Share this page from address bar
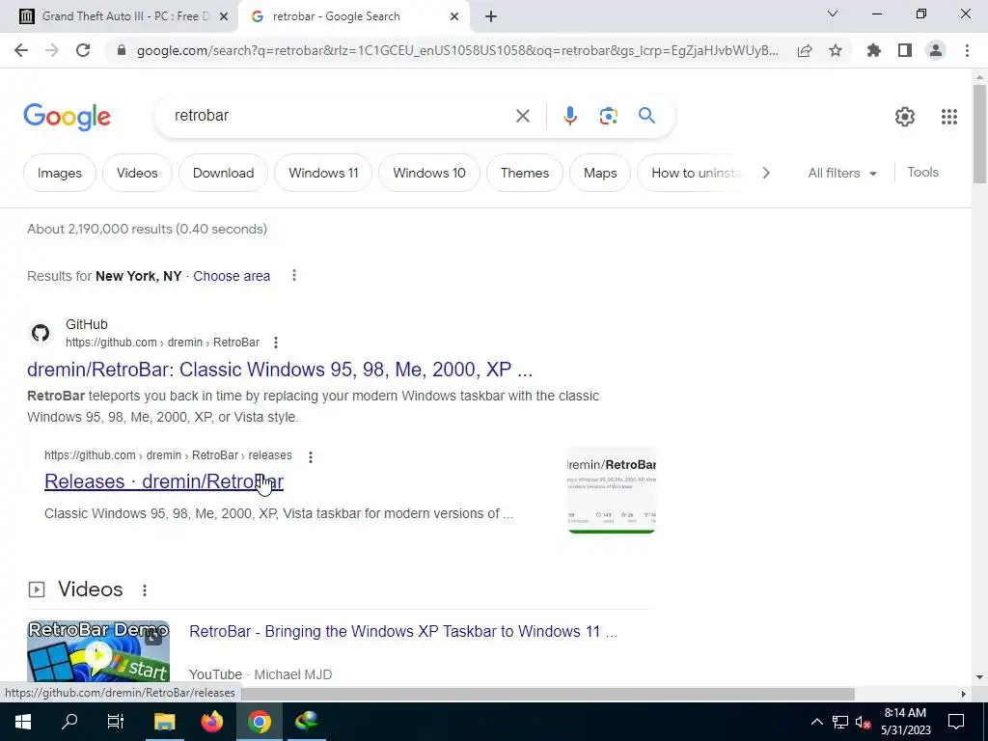The width and height of the screenshot is (988, 741). tap(805, 50)
